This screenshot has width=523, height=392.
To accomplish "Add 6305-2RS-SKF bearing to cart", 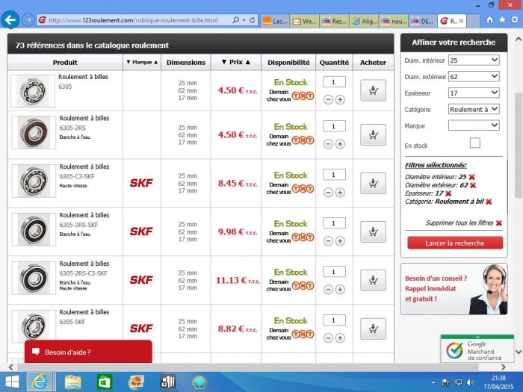I will pos(373,231).
